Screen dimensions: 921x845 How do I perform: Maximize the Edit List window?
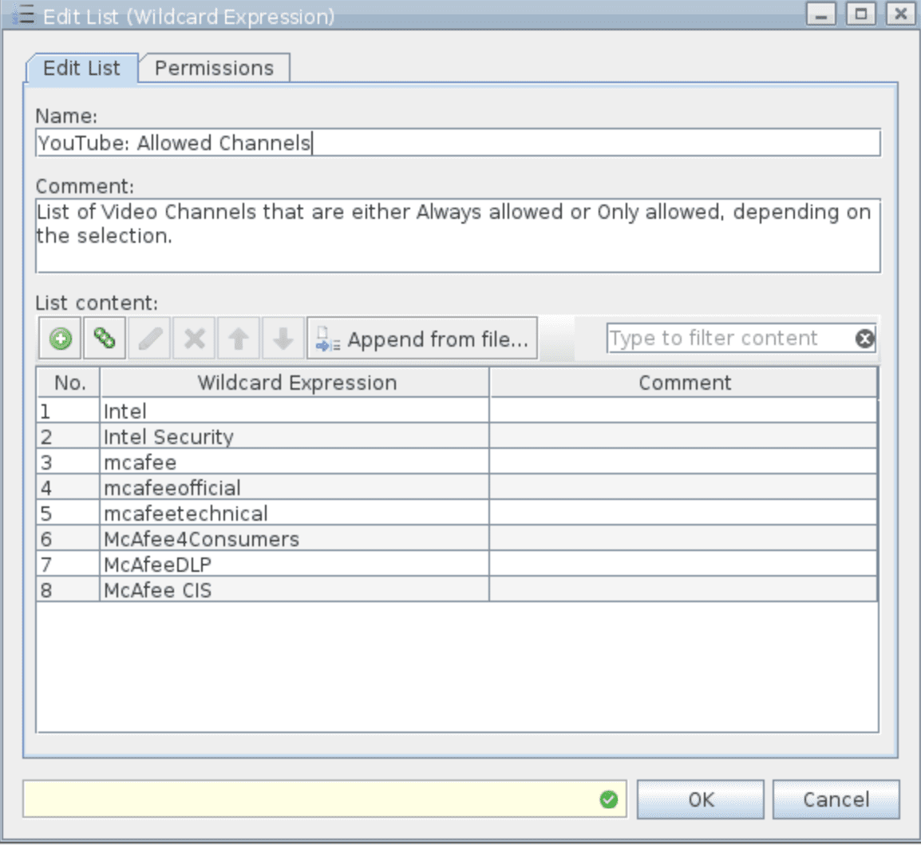pyautogui.click(x=860, y=14)
